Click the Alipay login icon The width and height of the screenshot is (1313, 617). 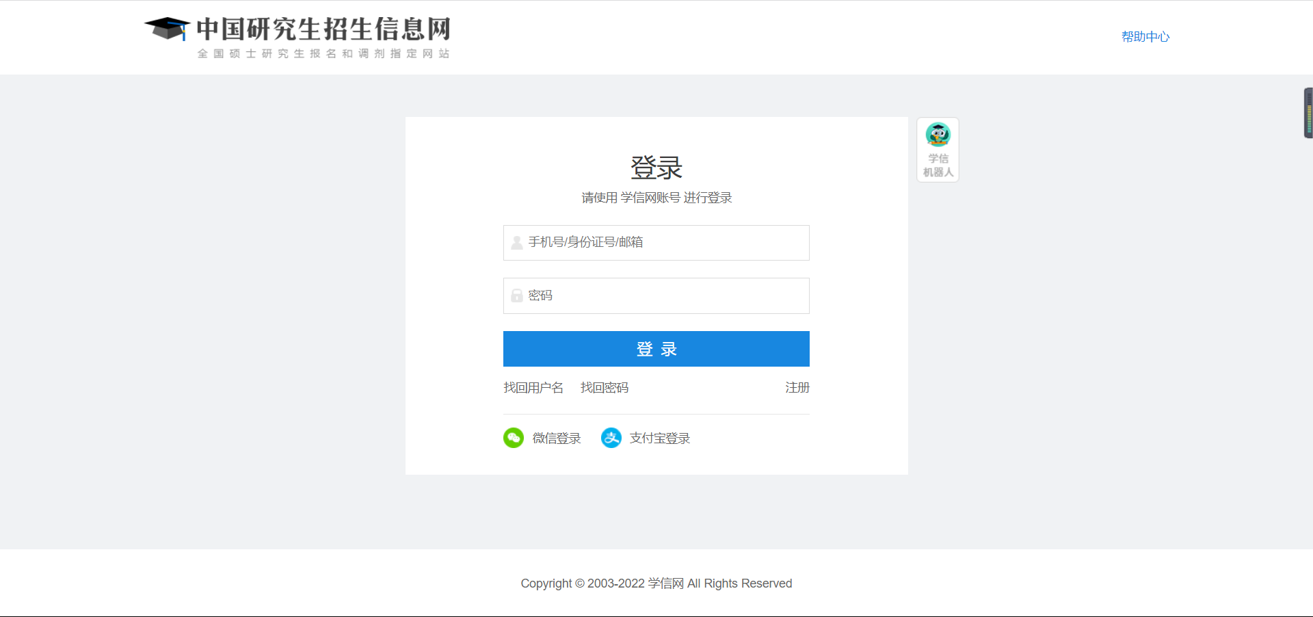pos(611,438)
